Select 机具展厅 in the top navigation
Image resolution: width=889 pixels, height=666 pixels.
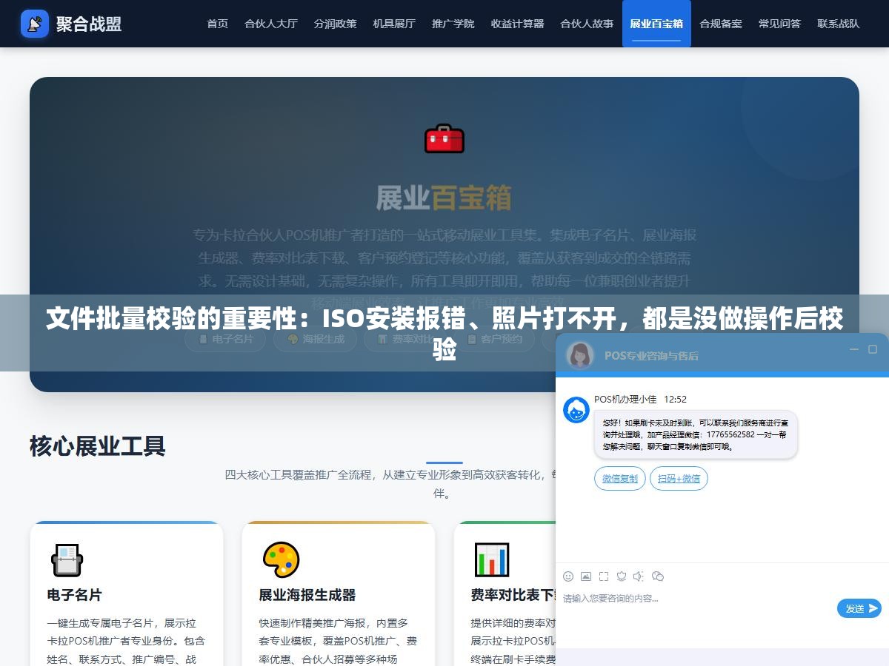394,24
